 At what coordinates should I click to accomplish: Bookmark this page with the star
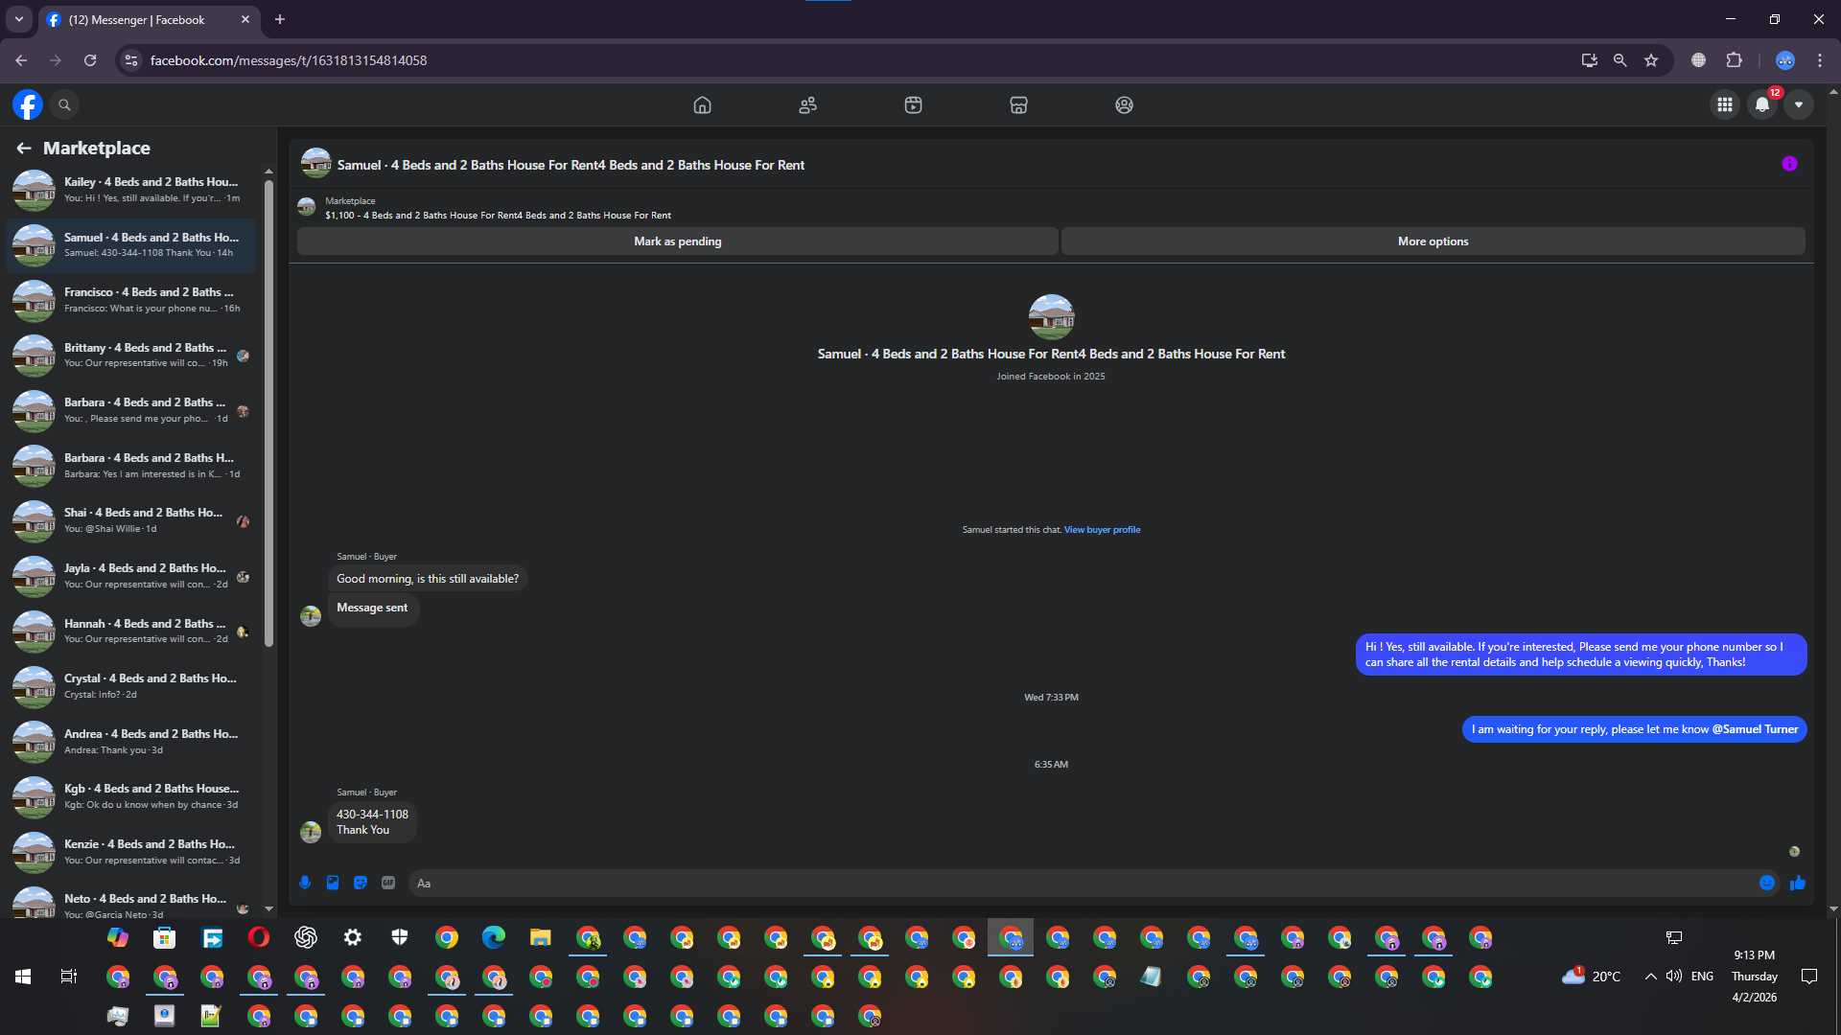[1651, 60]
